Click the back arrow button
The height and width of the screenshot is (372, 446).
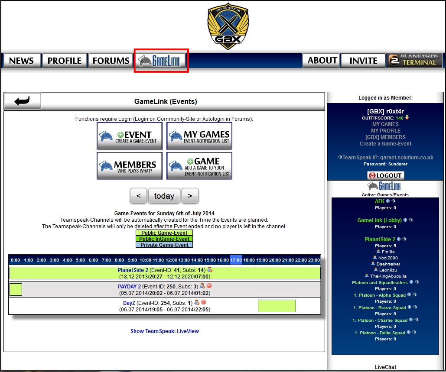pos(23,101)
